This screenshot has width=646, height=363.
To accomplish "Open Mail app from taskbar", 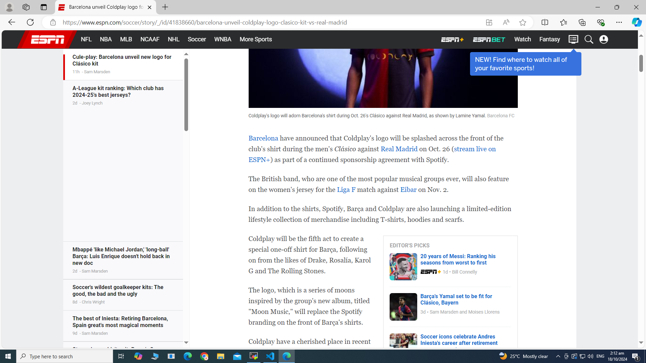I will coord(237,356).
